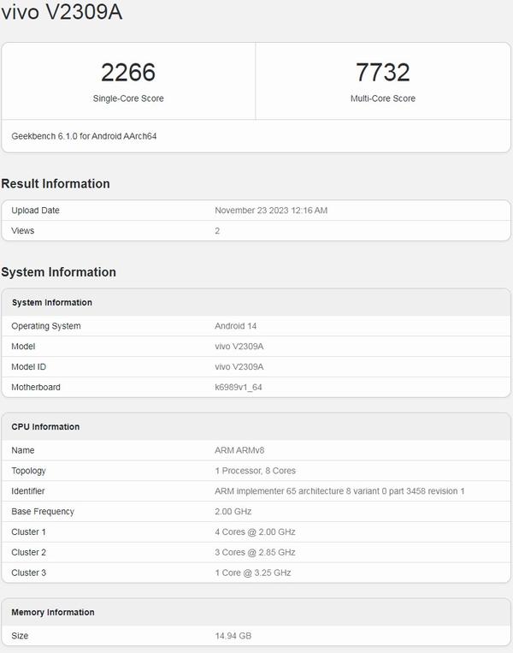Select the views count value 2
Viewport: 513px width, 653px height.
click(217, 231)
